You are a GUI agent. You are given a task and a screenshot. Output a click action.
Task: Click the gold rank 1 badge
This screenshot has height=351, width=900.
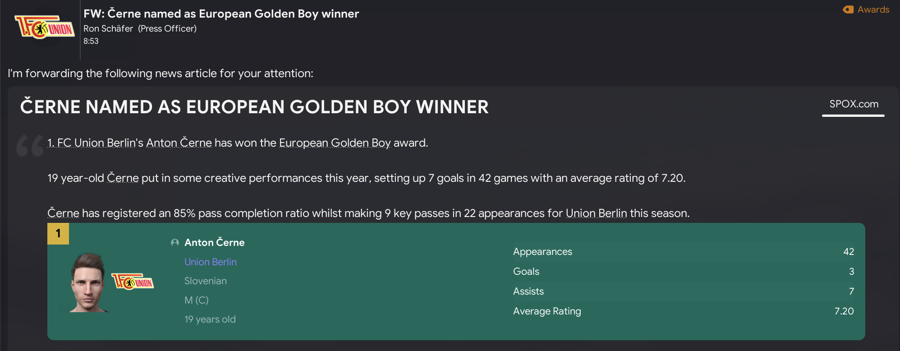click(58, 233)
